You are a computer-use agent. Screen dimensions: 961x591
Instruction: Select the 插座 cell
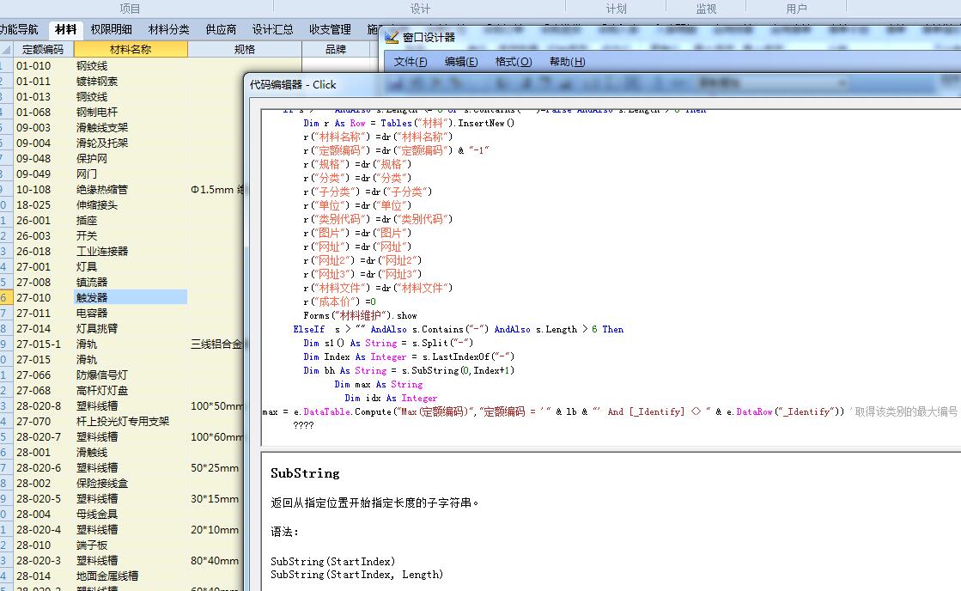(x=131, y=220)
